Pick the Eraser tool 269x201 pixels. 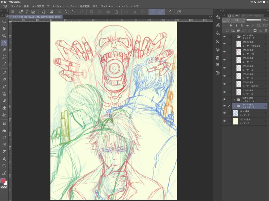[4, 108]
